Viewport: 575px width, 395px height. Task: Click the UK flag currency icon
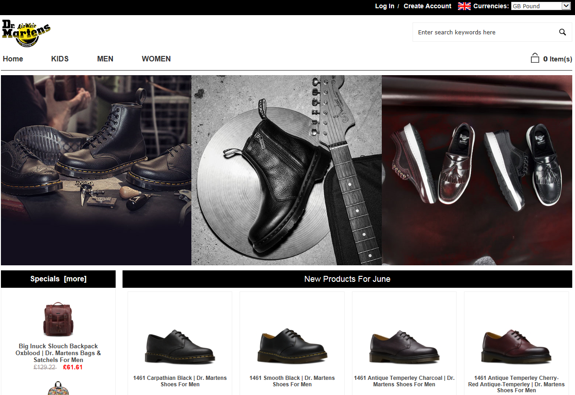pos(464,6)
